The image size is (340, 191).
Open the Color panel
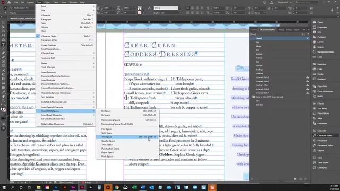(x=318, y=69)
